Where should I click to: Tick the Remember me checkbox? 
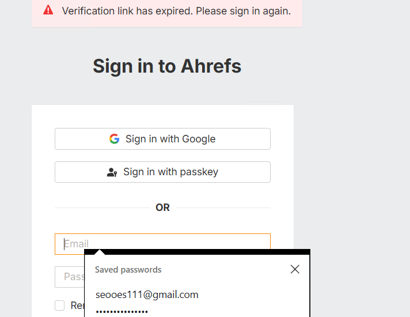pos(60,305)
